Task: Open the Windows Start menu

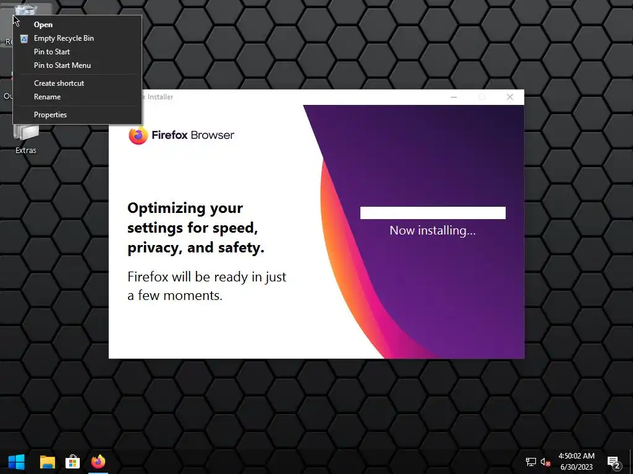Action: (x=16, y=462)
